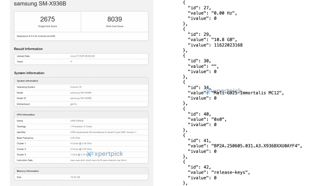
Task: Click the Operating System Android 16 row
Action: (81, 87)
